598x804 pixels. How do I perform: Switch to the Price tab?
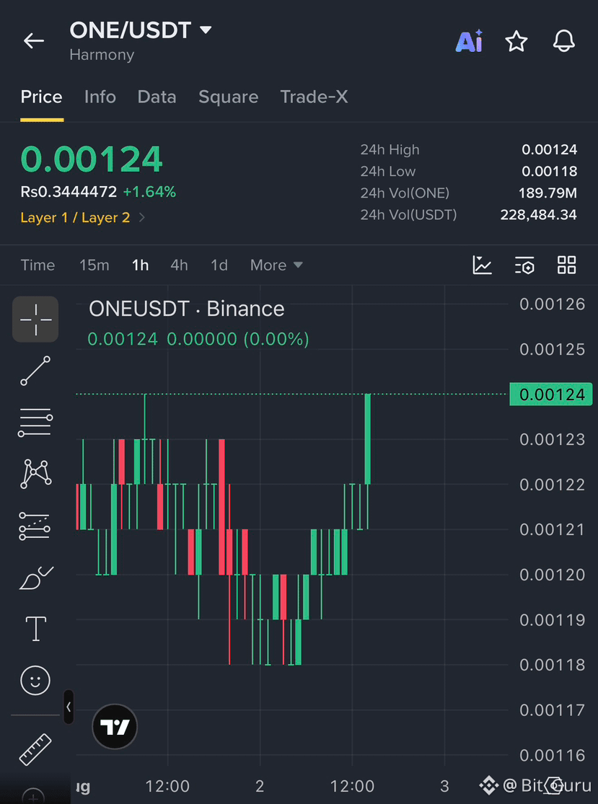pyautogui.click(x=42, y=97)
